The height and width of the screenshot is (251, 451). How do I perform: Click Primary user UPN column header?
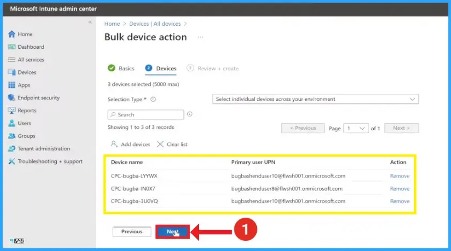253,162
